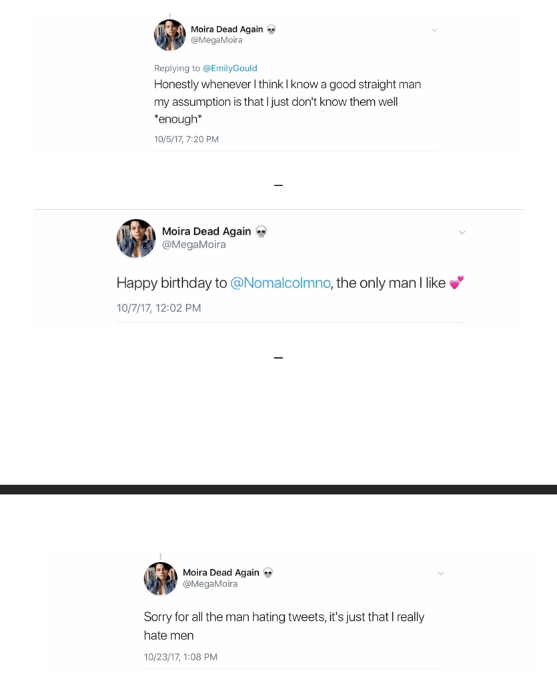This screenshot has height=682, width=557.
Task: Follow the @Nomalcolmno mention link
Action: [x=280, y=283]
